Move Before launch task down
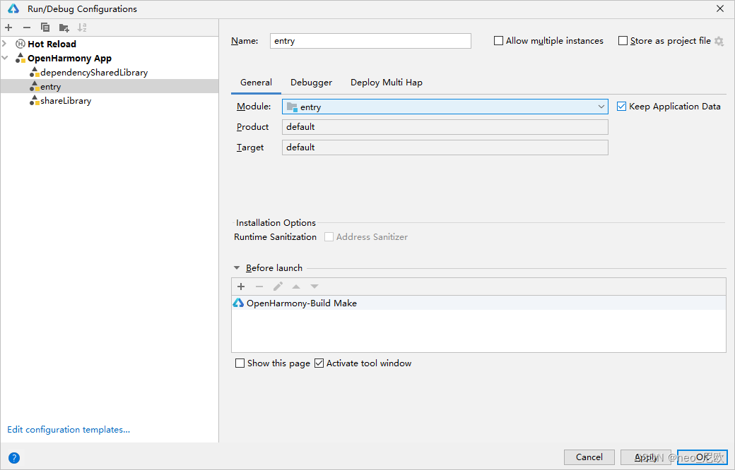 (314, 287)
